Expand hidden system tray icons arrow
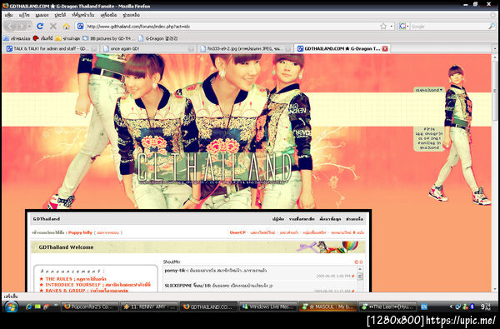The height and width of the screenshot is (329, 500). click(x=451, y=307)
